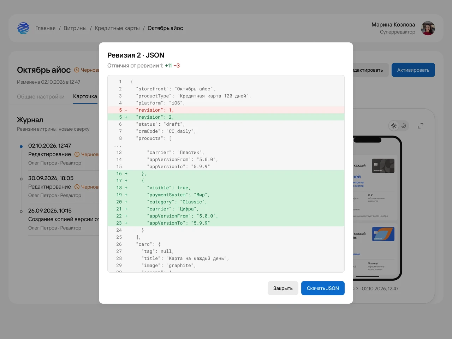The image size is (452, 339).
Task: Click the removed line "revision": 1
Action: [x=226, y=110]
